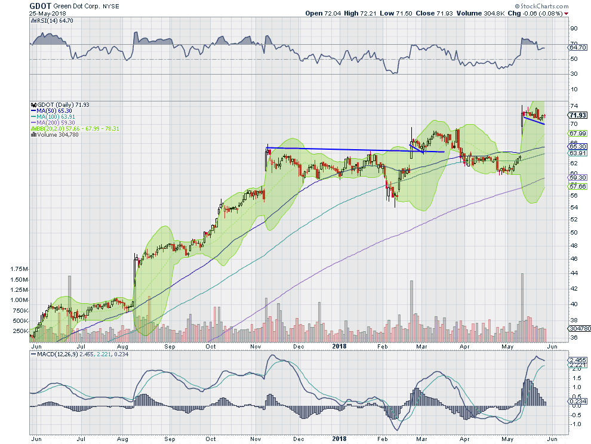Click the Mar label on MACD panel axis
The width and height of the screenshot is (591, 444).
[421, 439]
